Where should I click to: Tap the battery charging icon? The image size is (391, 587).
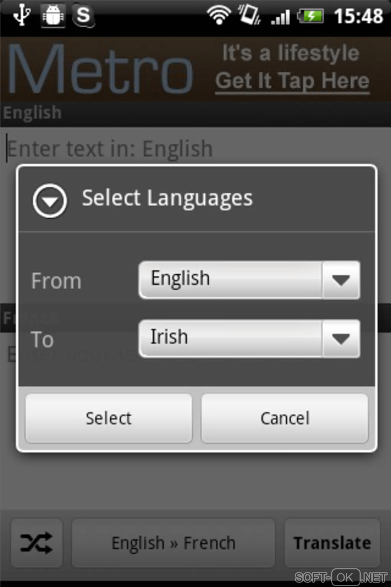311,16
